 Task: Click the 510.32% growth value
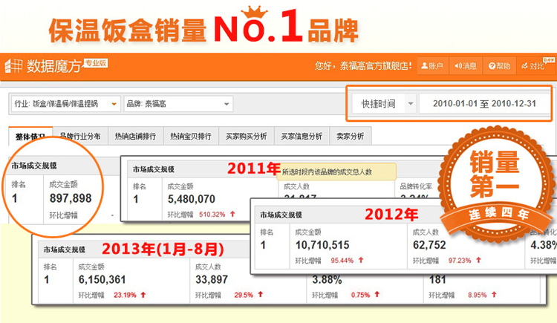[212, 215]
